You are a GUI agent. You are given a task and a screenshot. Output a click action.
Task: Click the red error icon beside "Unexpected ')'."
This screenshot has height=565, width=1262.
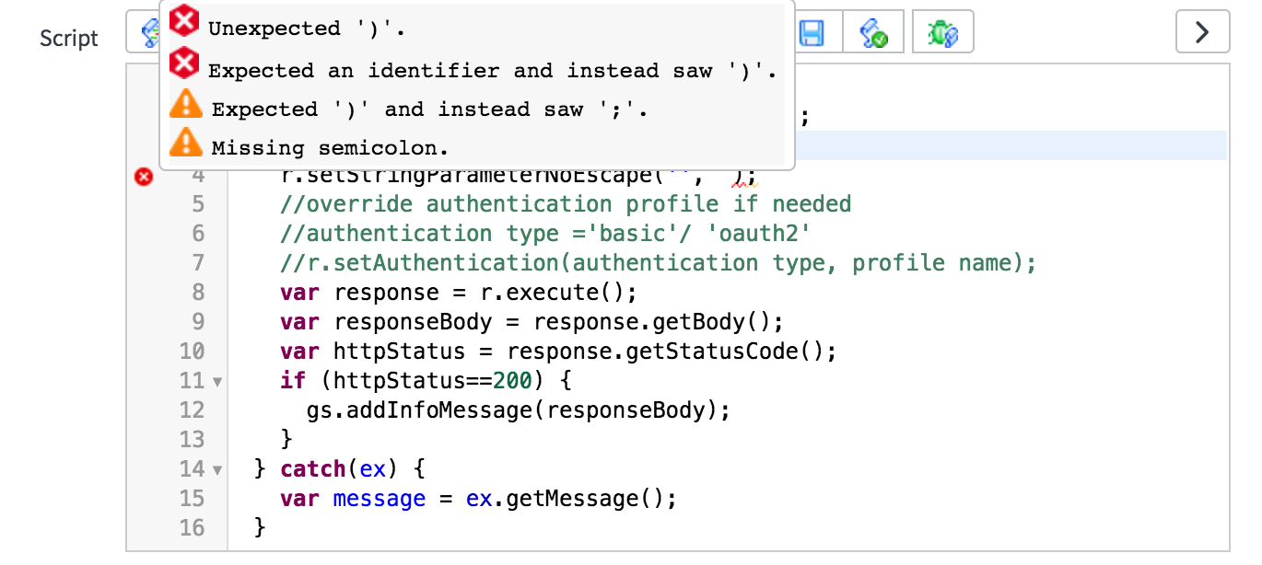pos(185,21)
